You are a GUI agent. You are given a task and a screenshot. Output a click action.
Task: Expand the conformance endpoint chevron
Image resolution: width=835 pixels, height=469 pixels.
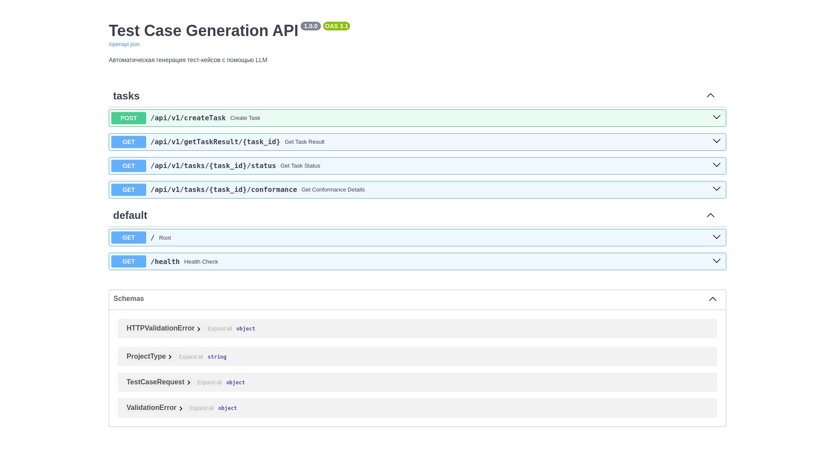(x=717, y=189)
